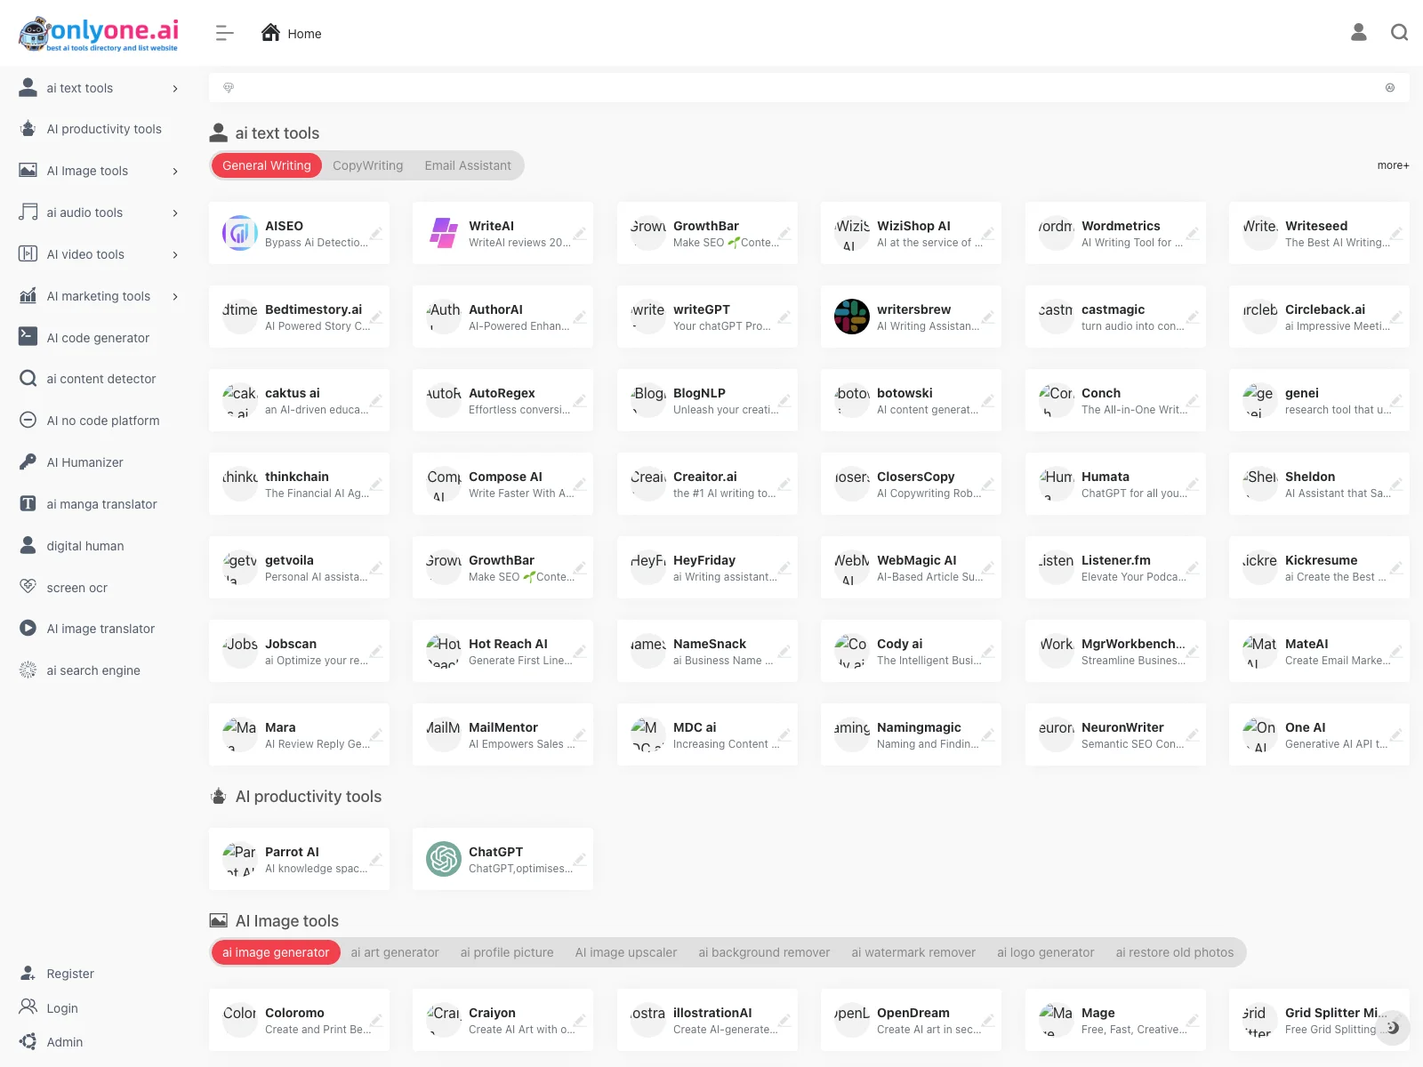The width and height of the screenshot is (1423, 1067).
Task: Click the AI no code platform icon
Action: click(x=28, y=421)
